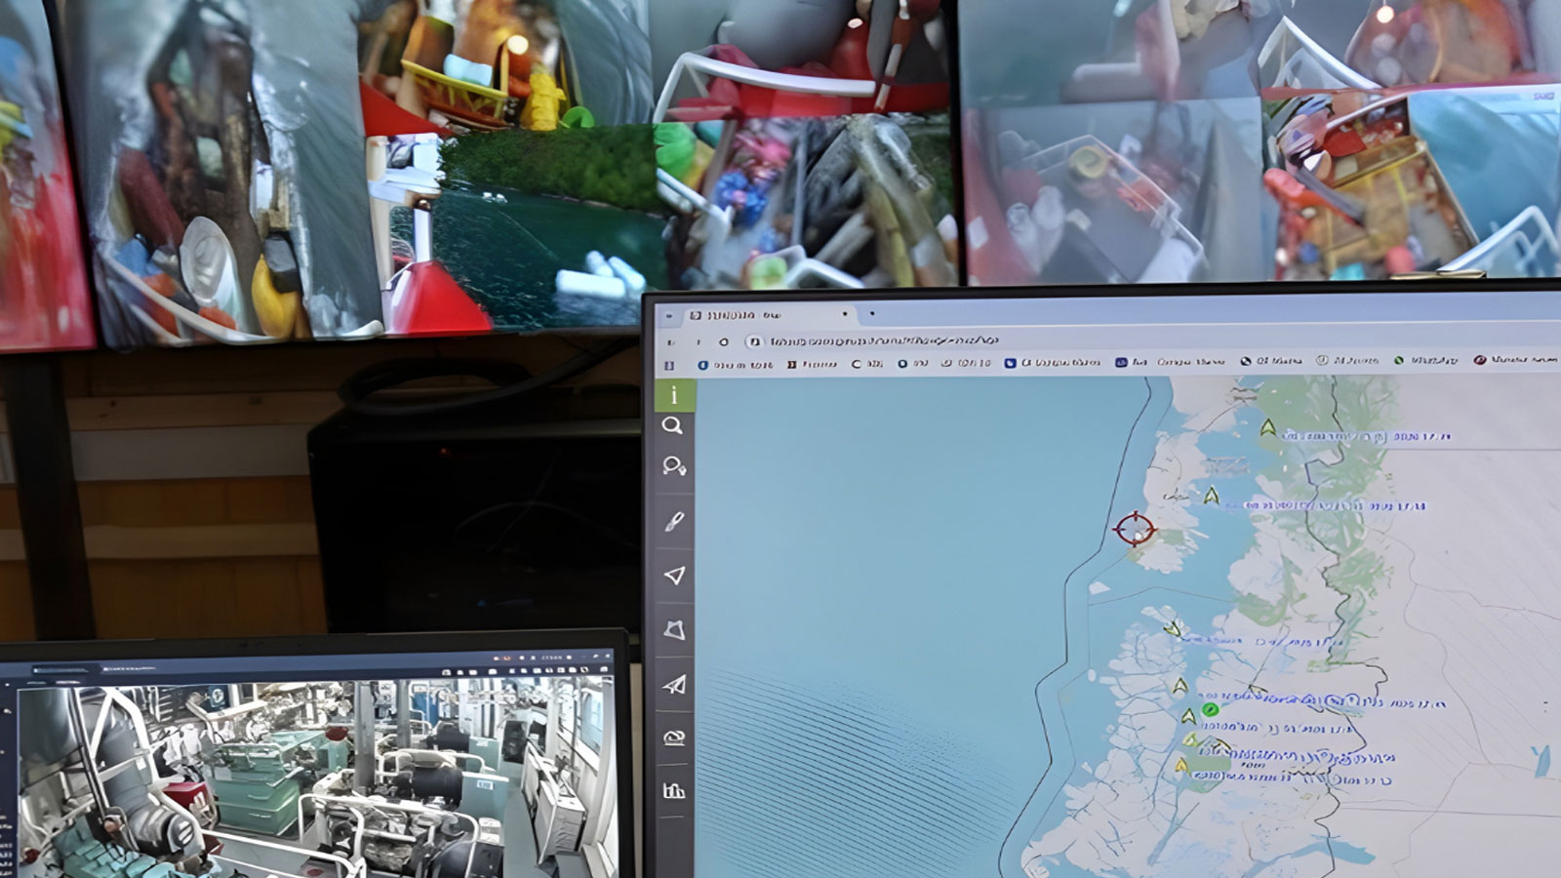Click the hollow triangle navigation arrow icon
Viewport: 1561px width, 878px height.
674,576
